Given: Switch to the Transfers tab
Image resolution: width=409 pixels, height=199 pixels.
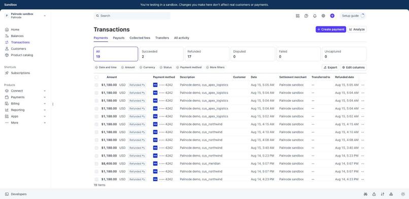Looking at the screenshot, I should tap(162, 38).
